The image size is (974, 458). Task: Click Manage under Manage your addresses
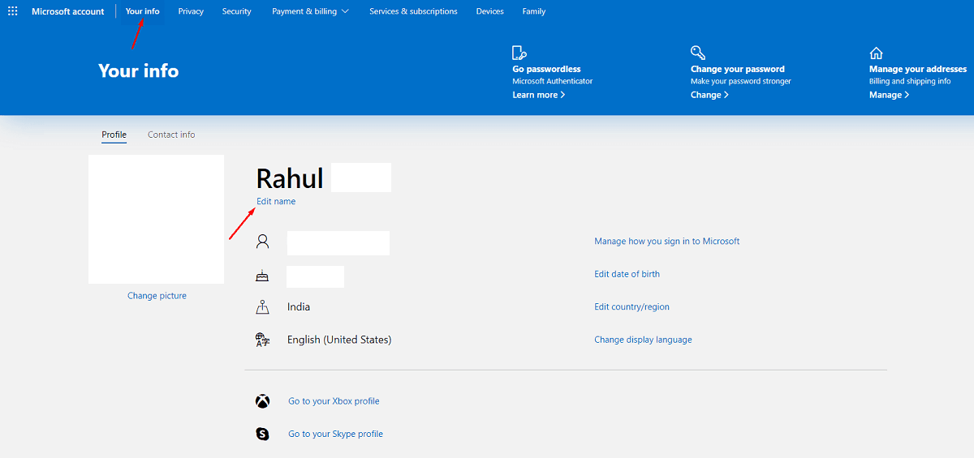click(889, 95)
